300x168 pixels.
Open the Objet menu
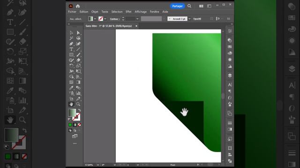95,12
